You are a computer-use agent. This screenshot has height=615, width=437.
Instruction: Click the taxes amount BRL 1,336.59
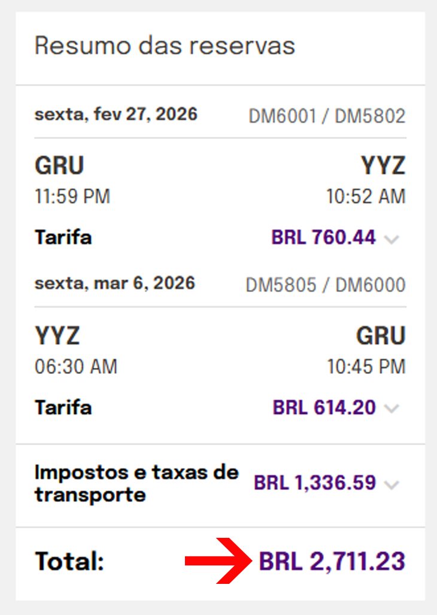pos(315,483)
